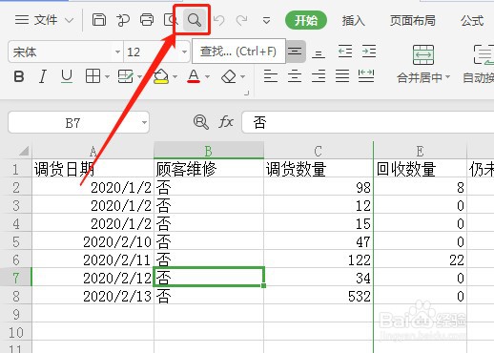Click the cell style draw-border icon
Screen dimensions: 494x353
[125, 76]
